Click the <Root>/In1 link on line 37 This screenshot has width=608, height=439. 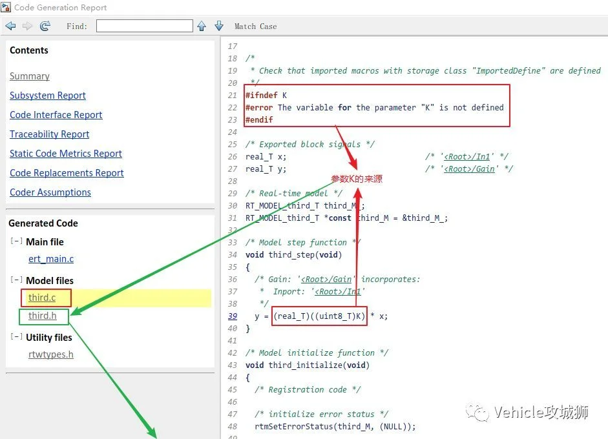337,292
